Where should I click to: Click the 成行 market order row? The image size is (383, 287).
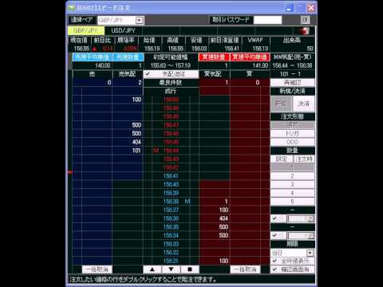pyautogui.click(x=171, y=91)
